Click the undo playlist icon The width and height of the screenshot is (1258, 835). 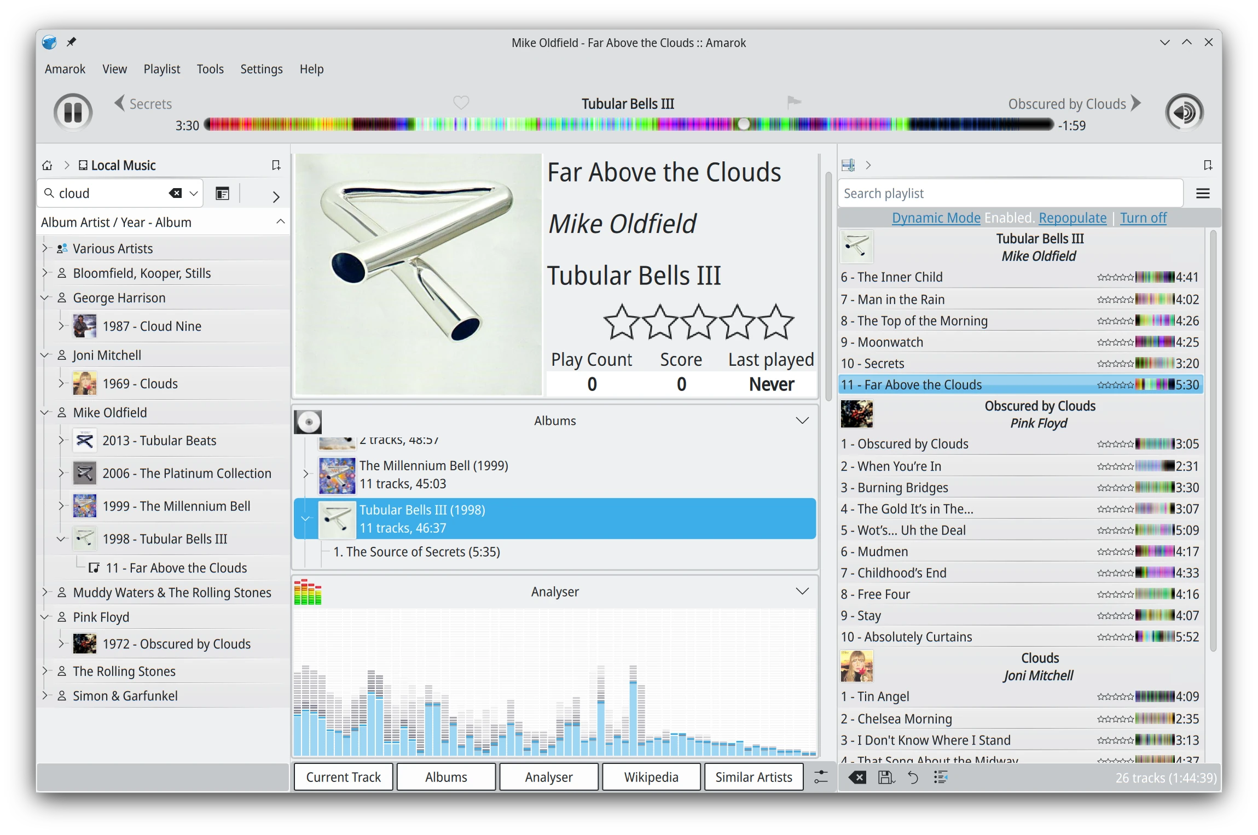click(x=913, y=777)
